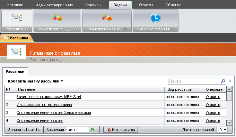236x137 pixels.
Task: Click the pop-out icon next to Фоновые задания
Action: (173, 29)
